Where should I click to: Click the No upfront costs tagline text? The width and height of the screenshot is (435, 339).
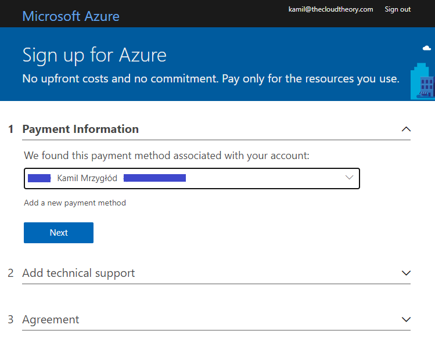[x=210, y=78]
